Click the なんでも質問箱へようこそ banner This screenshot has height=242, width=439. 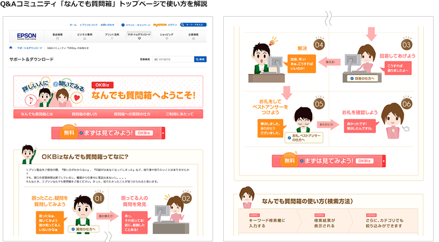tap(108, 91)
